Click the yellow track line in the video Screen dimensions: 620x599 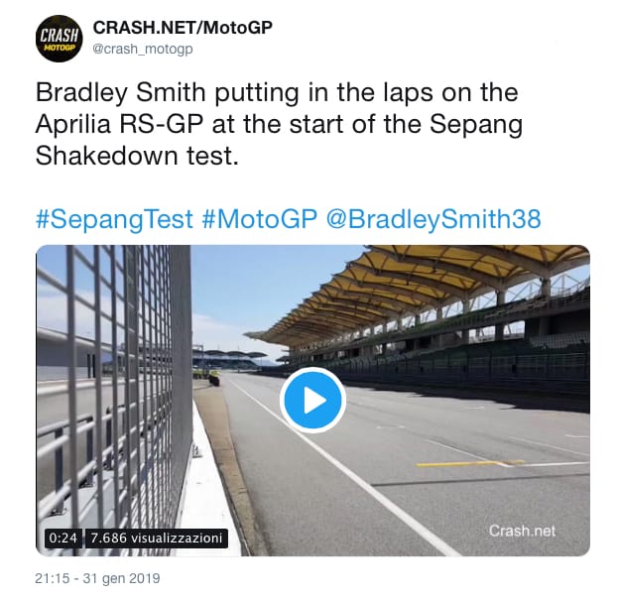466,463
